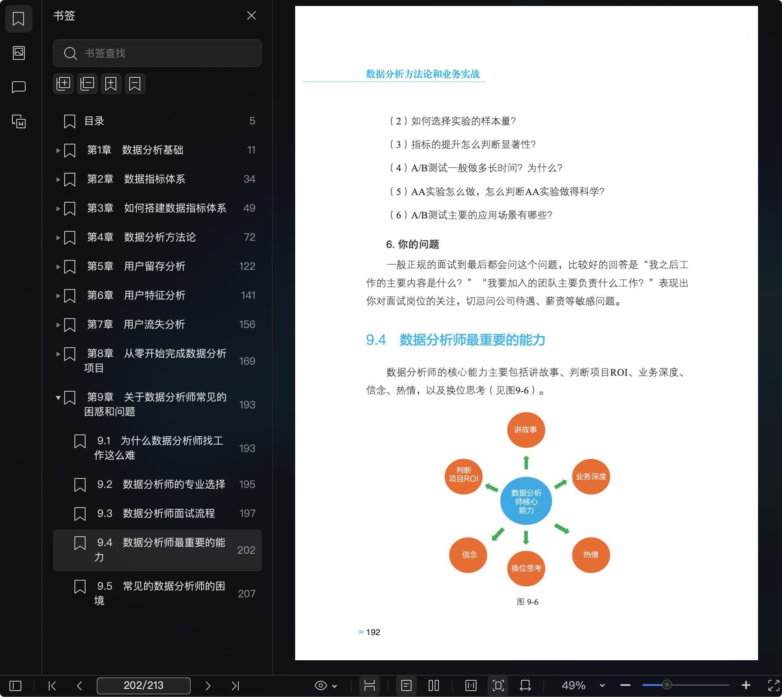
Task: Open bookmark 9.3 数据分析师面试流程
Action: tap(157, 514)
